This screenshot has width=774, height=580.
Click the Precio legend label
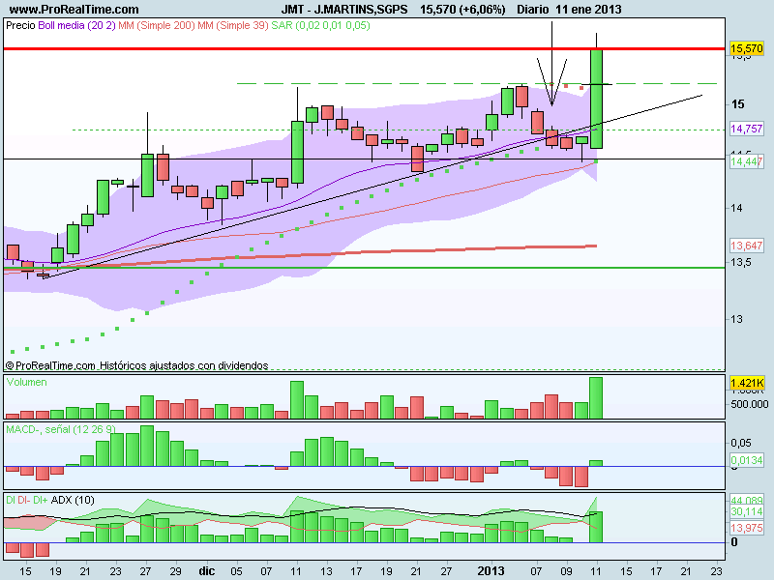[x=20, y=25]
